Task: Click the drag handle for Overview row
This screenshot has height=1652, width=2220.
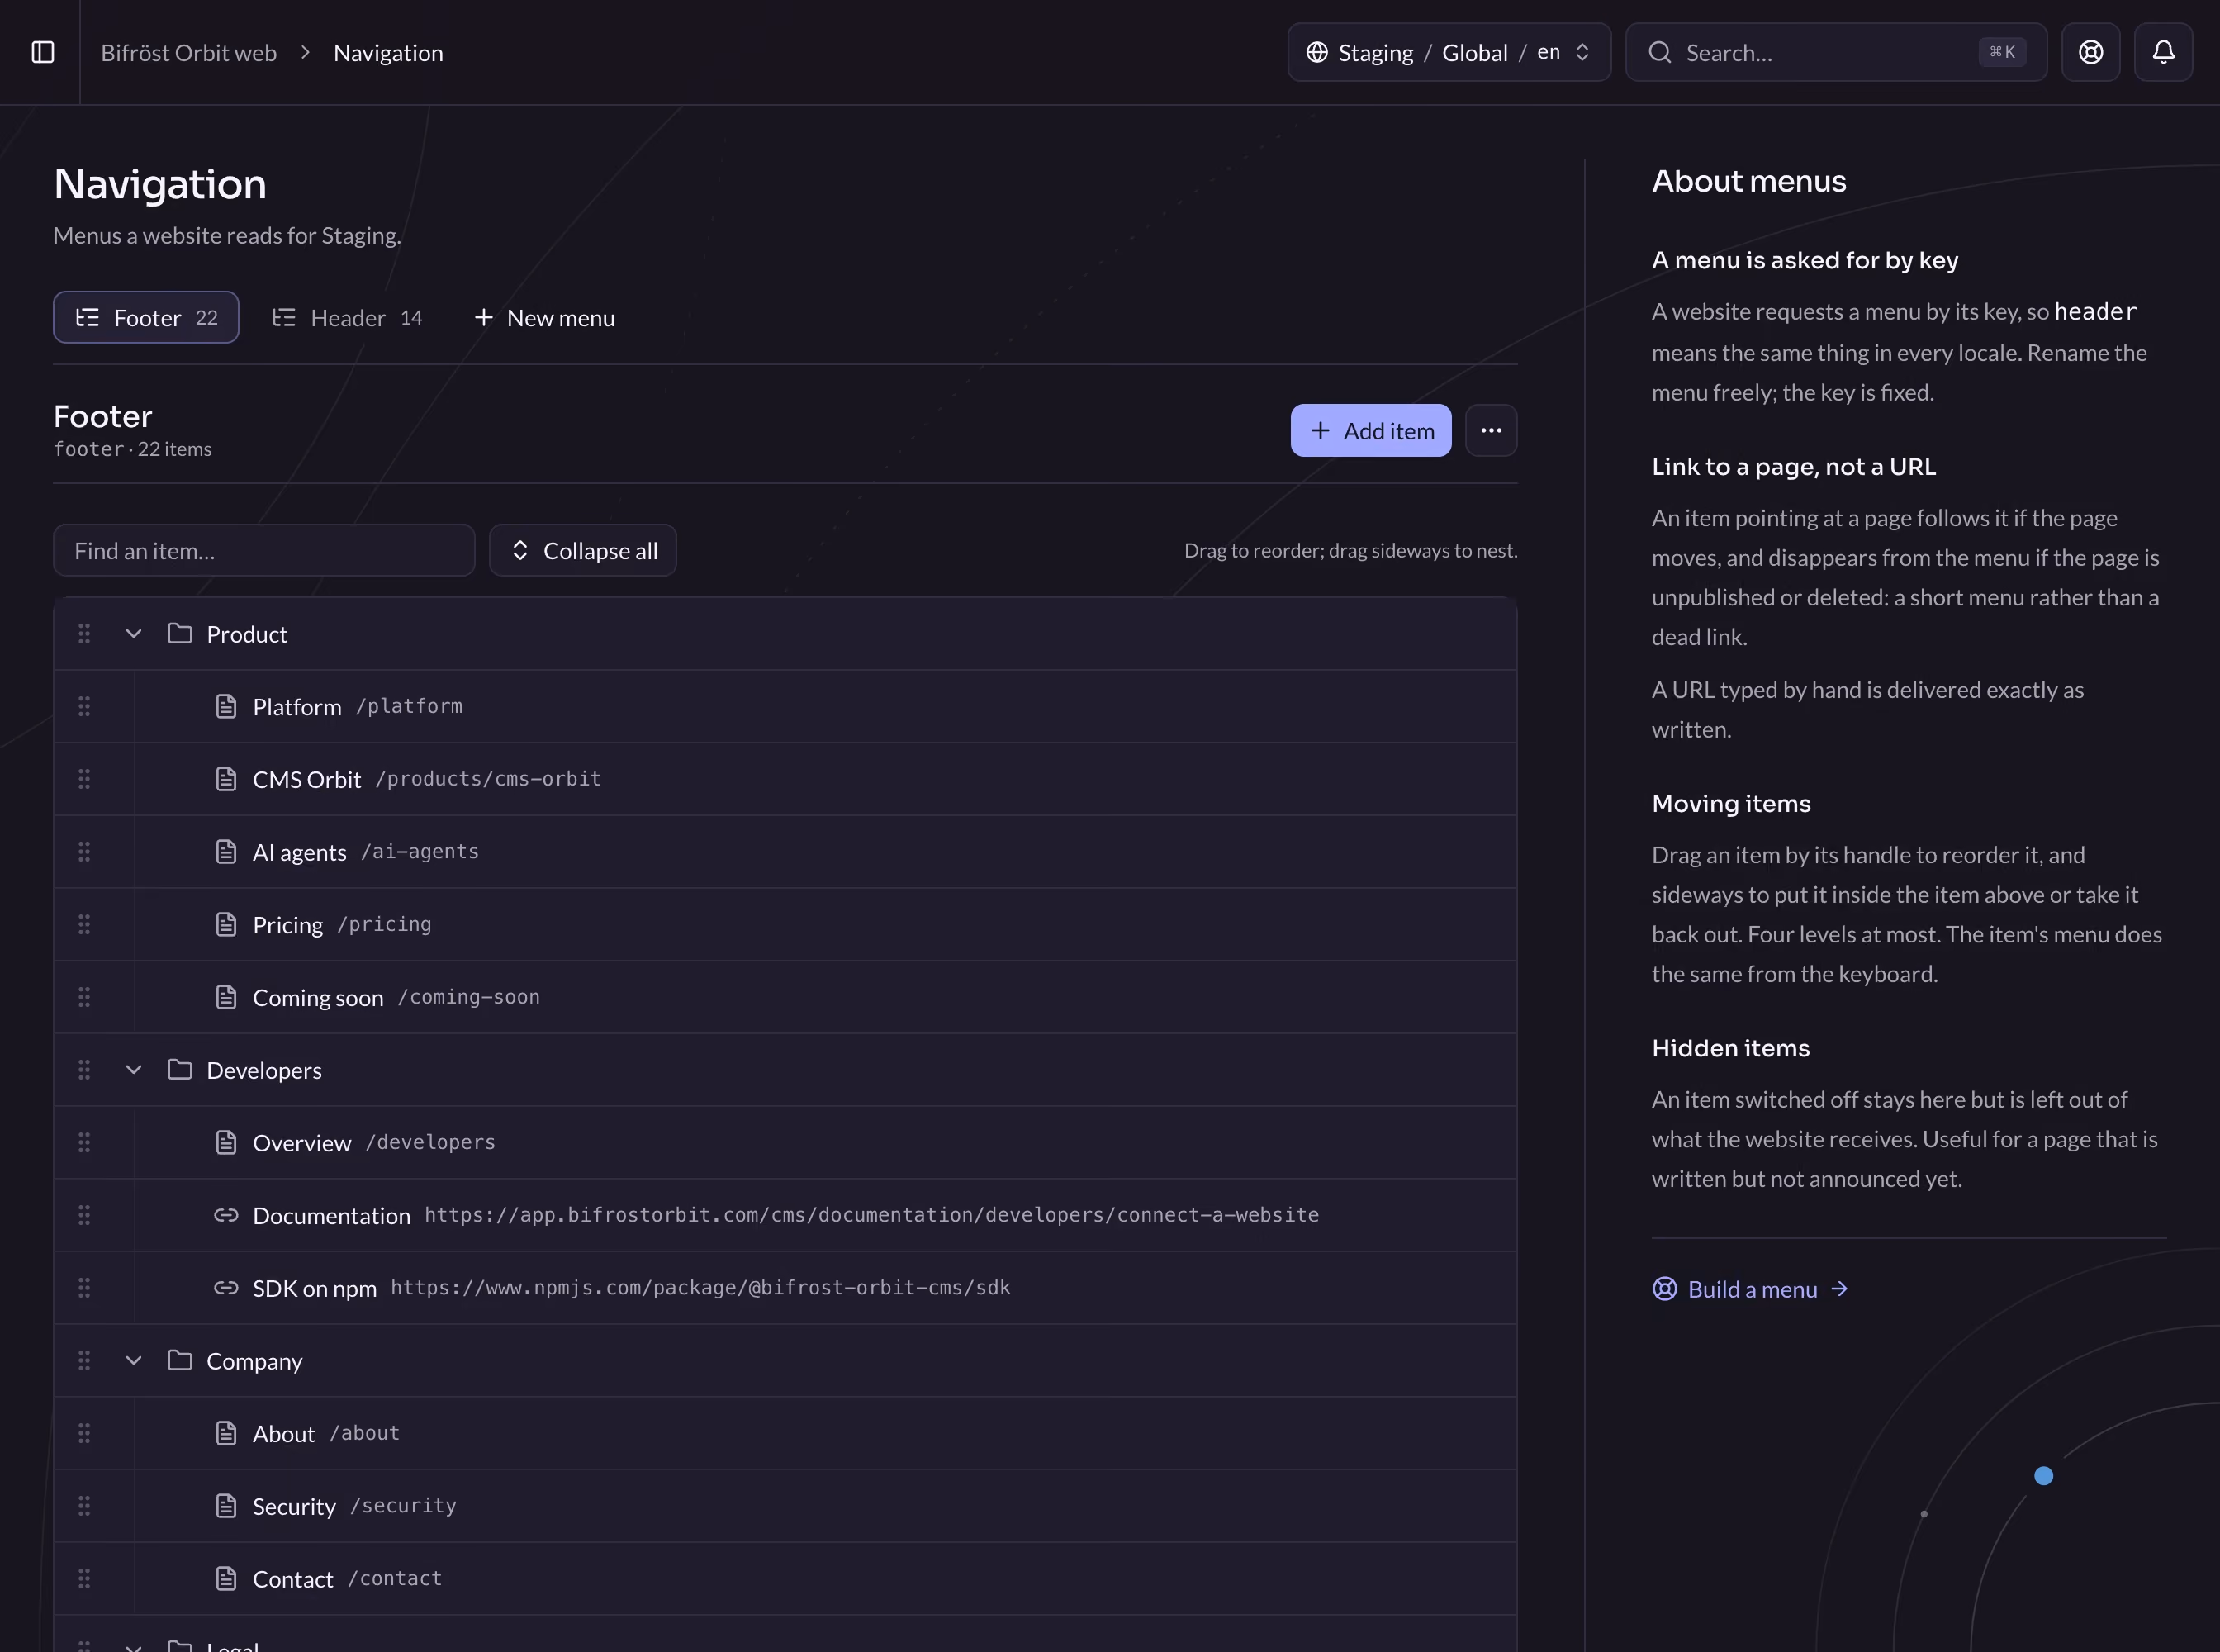Action: tap(84, 1142)
